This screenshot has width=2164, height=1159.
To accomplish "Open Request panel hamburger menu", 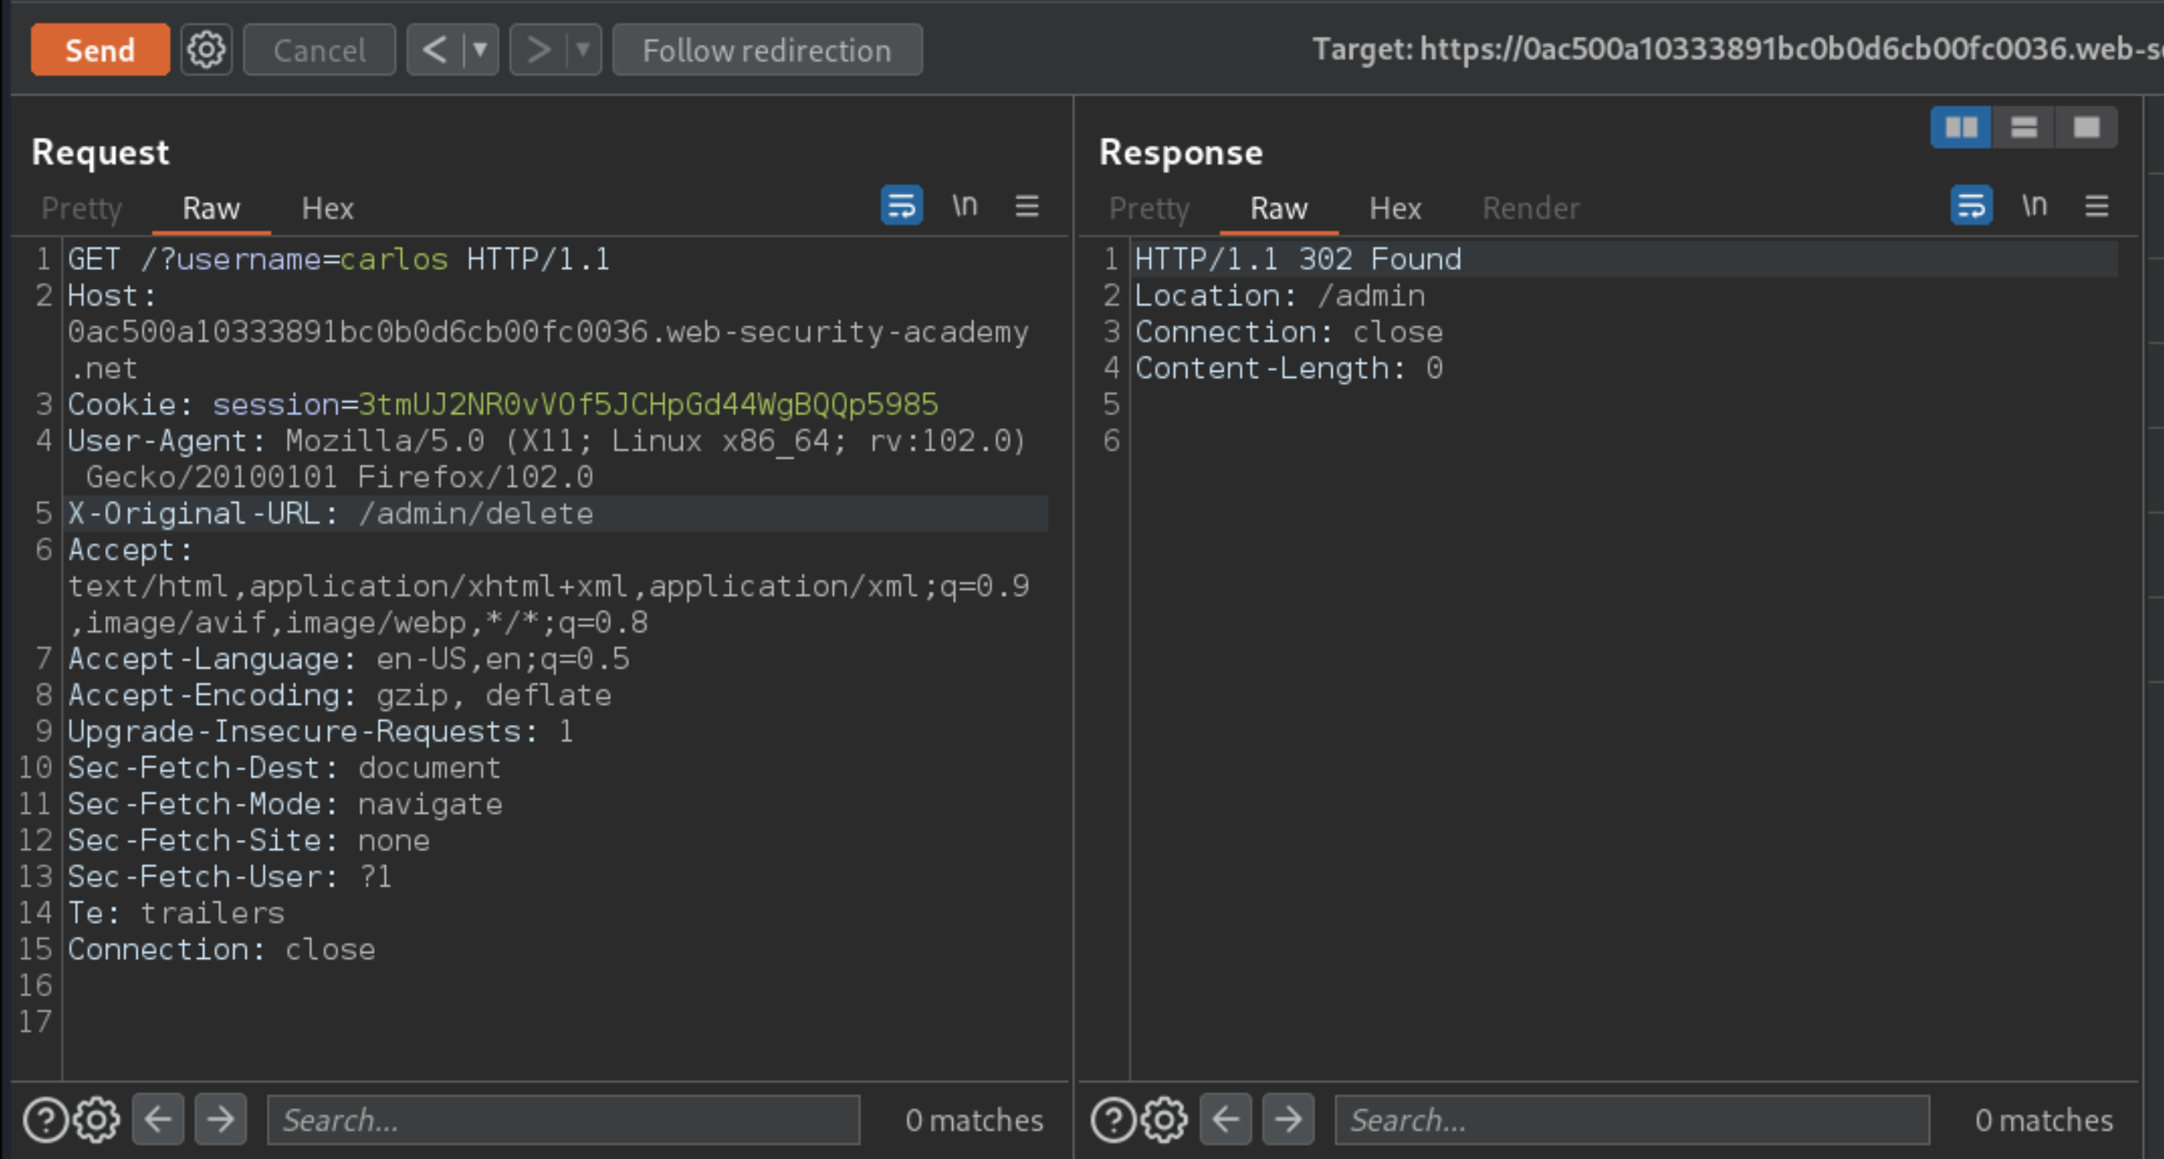I will [x=1026, y=206].
